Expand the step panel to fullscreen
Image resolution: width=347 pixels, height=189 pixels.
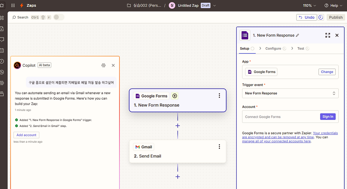click(328, 35)
